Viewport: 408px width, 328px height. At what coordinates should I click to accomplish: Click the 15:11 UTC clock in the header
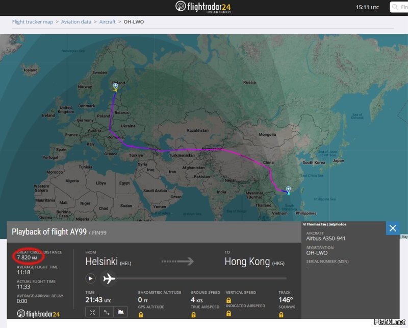pos(367,7)
